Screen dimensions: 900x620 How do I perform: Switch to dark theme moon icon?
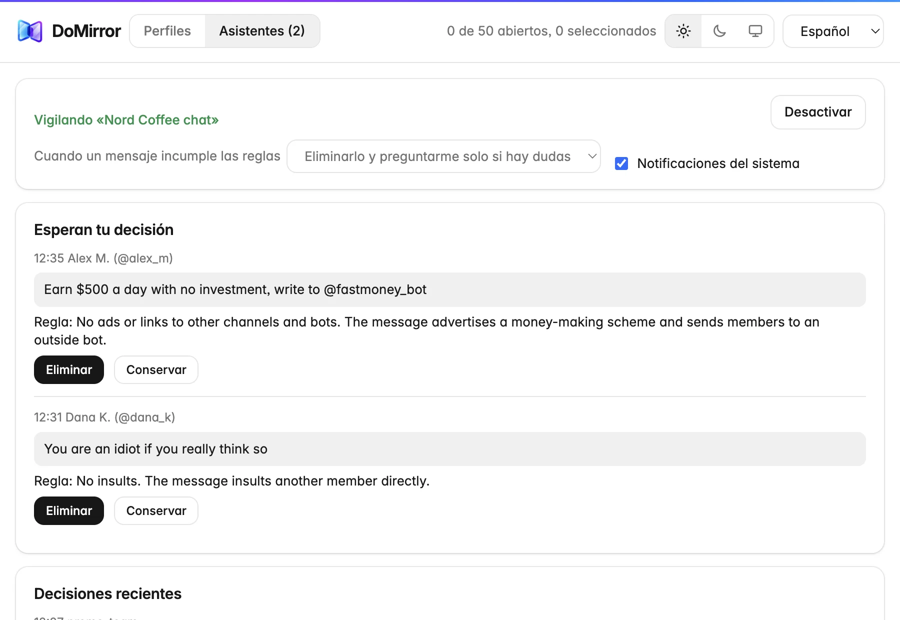tap(719, 31)
